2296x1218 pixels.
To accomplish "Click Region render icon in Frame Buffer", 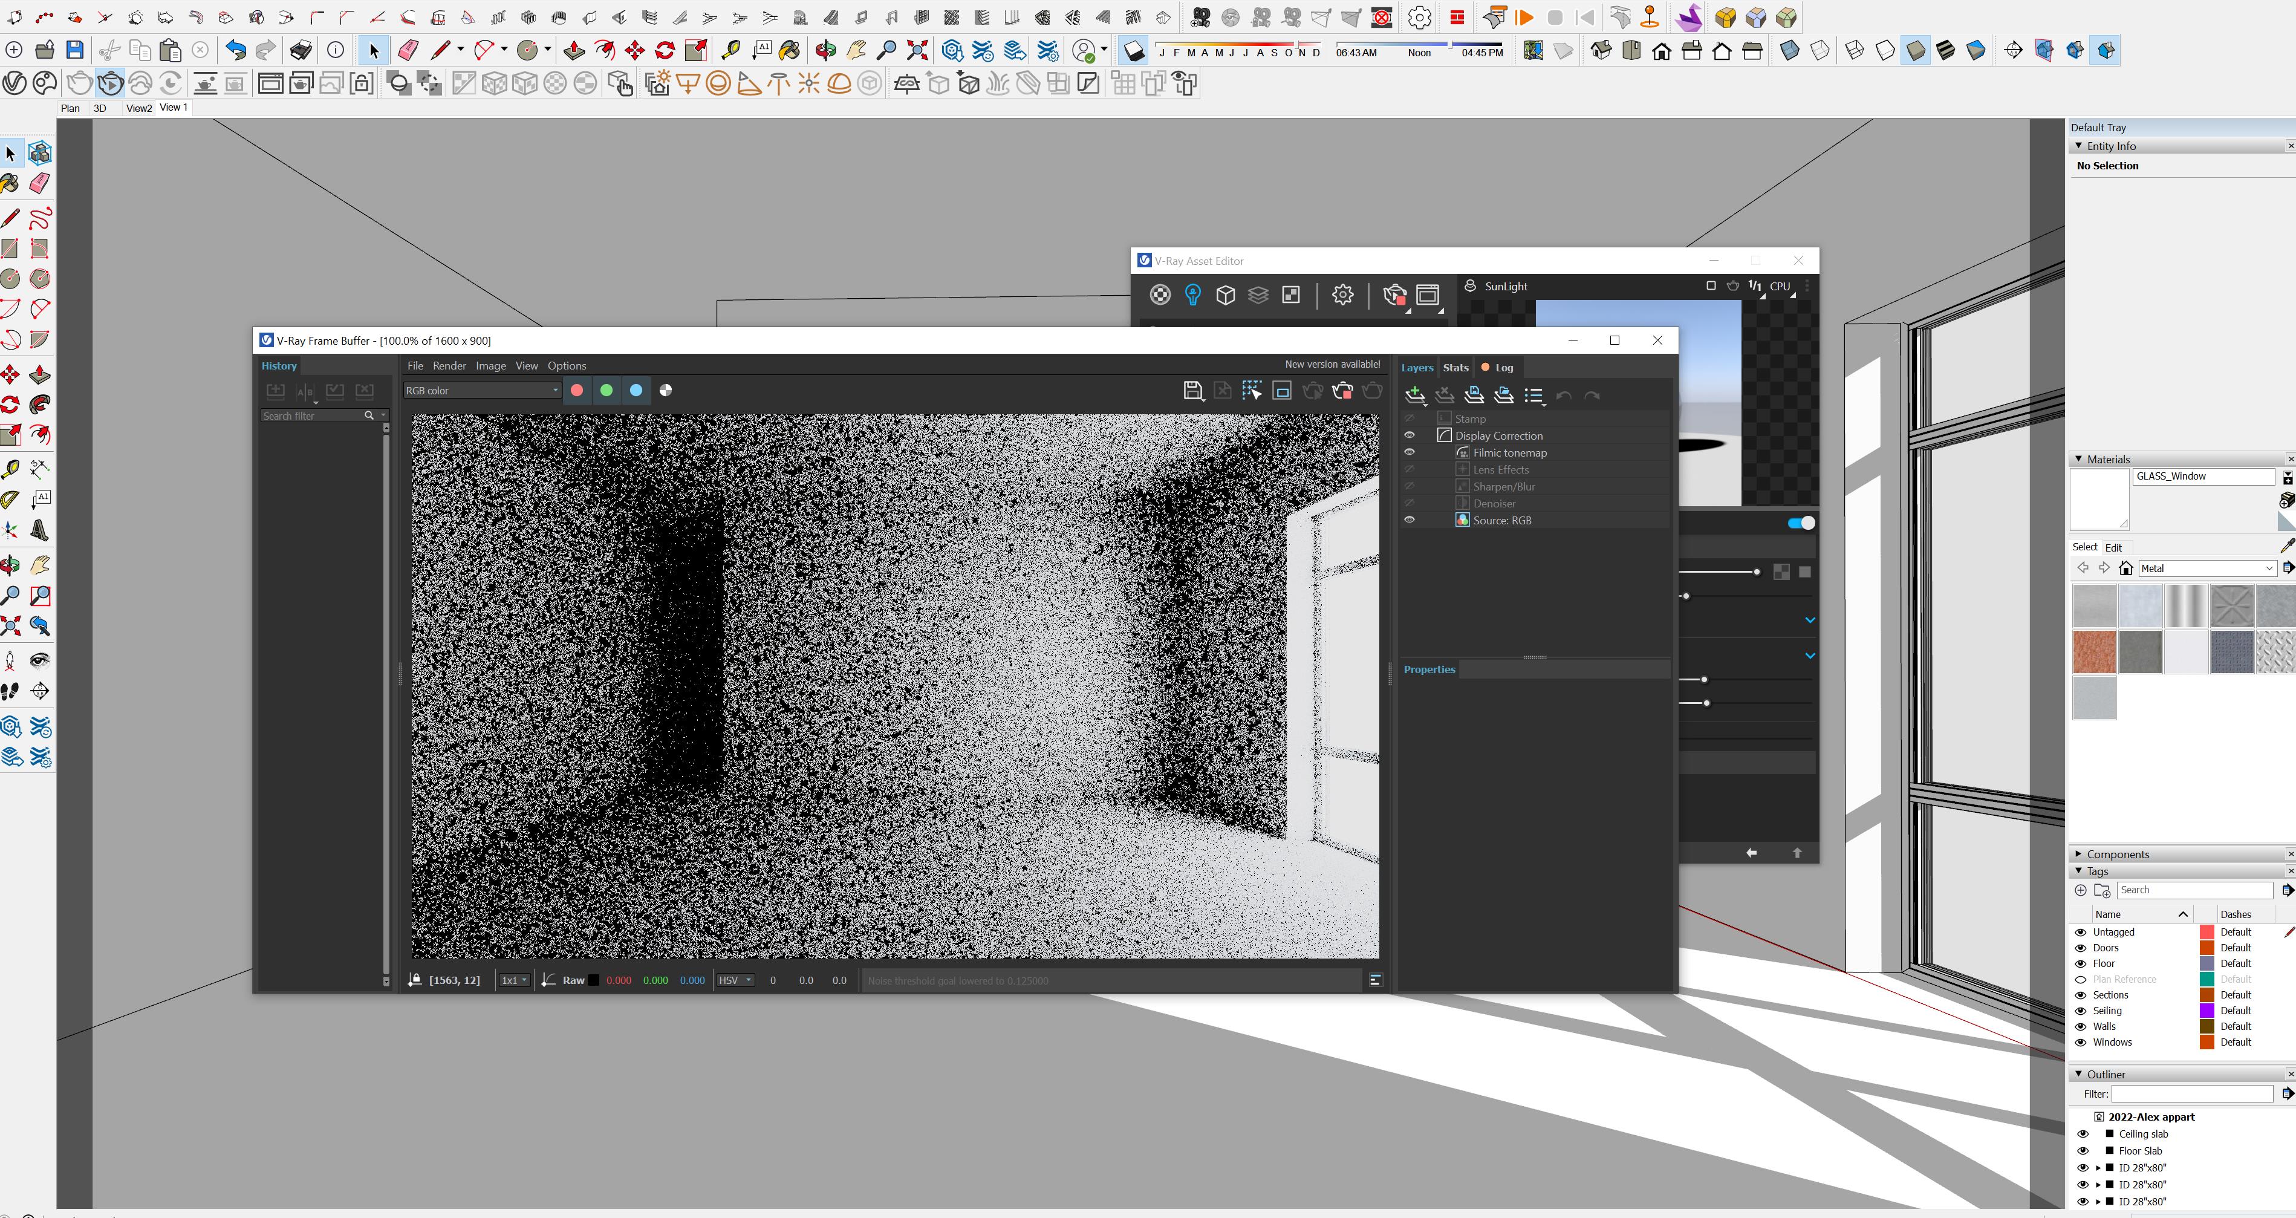I will point(1282,391).
